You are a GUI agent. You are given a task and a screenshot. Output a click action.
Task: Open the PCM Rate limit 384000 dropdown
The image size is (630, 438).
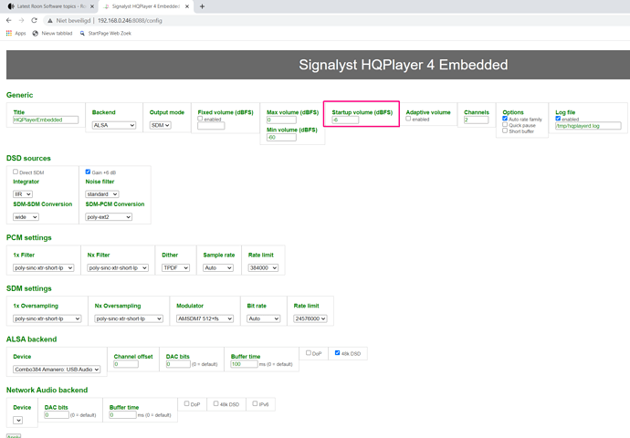tap(263, 267)
